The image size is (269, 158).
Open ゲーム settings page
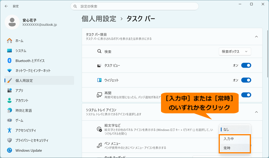39,120
